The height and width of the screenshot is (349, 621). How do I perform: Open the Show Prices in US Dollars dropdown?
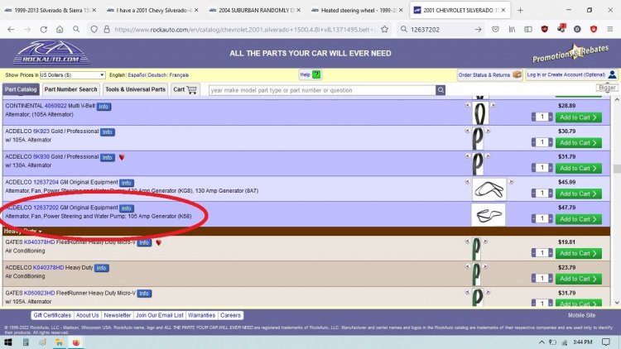72,74
